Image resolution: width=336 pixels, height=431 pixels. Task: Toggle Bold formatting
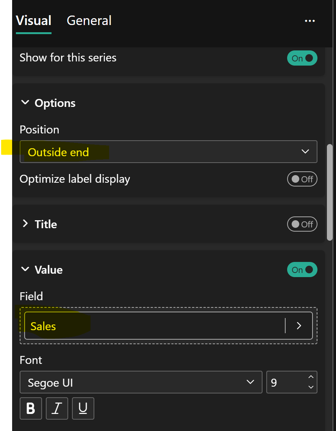31,408
